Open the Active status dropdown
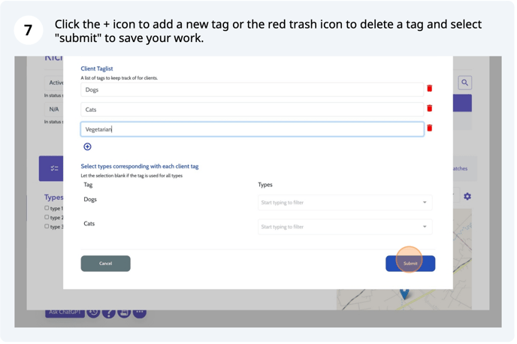 coord(54,83)
